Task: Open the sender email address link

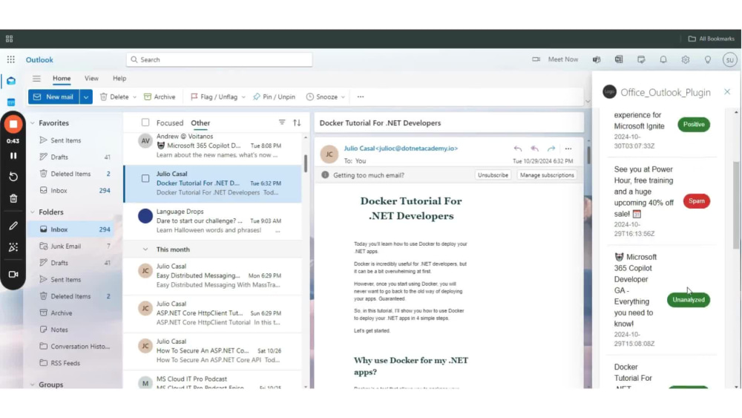Action: point(401,148)
